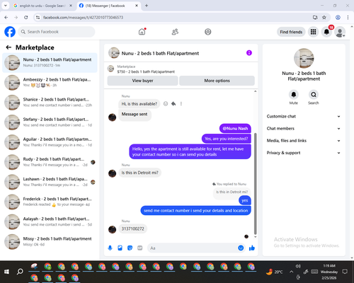Open the listing thumbnail in right panel
Viewport: 354px width, 283px height.
click(304, 58)
